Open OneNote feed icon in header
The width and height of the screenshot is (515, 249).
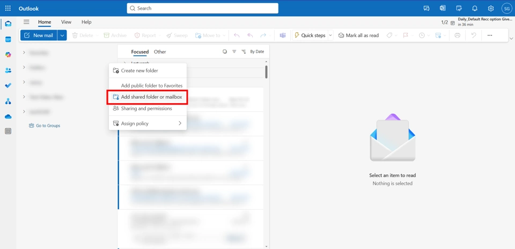[x=443, y=9]
